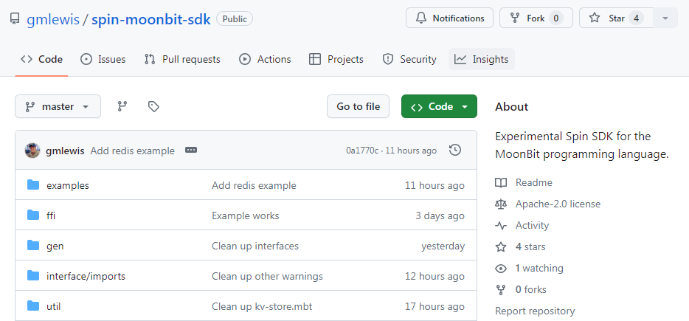The width and height of the screenshot is (689, 321).
Task: Open commit hash 0a1770c
Action: pos(362,151)
